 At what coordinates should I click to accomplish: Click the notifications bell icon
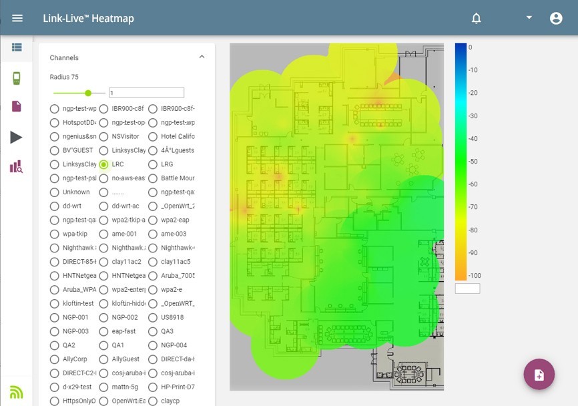[476, 19]
